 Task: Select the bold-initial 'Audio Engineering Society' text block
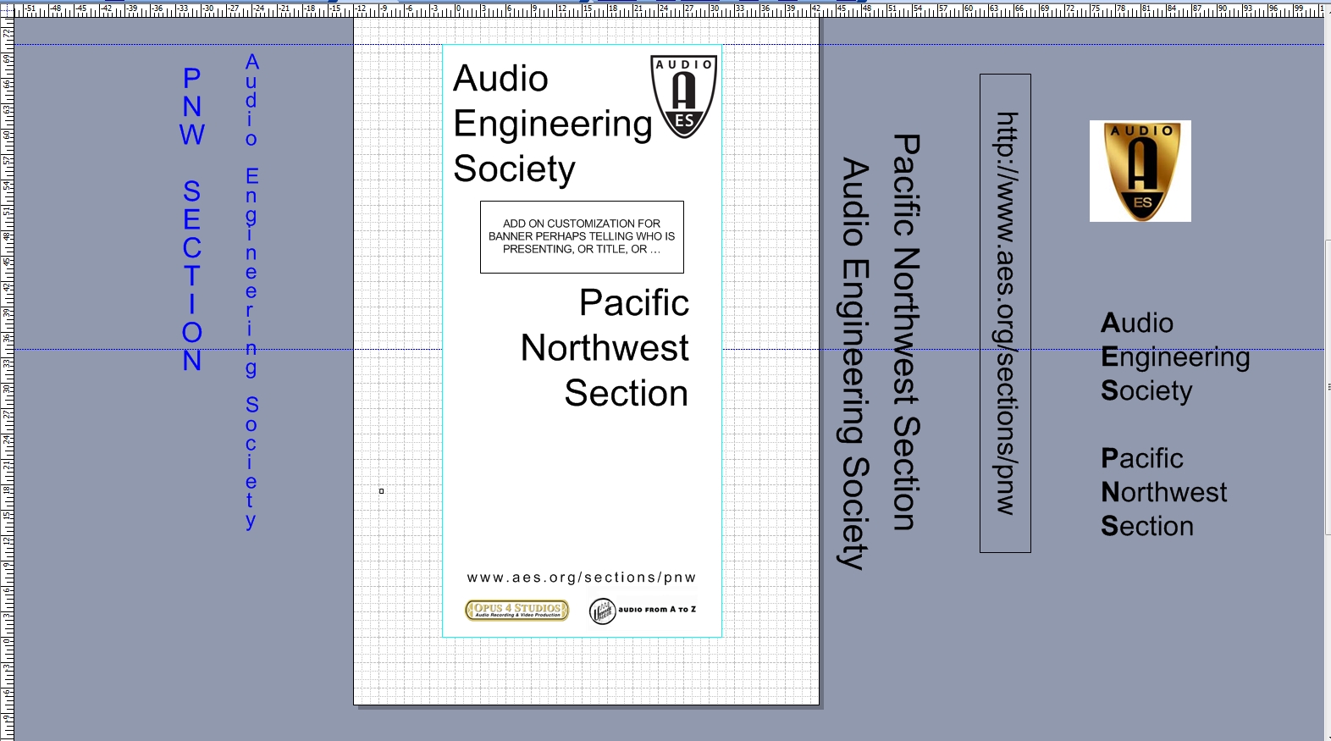pos(1174,357)
